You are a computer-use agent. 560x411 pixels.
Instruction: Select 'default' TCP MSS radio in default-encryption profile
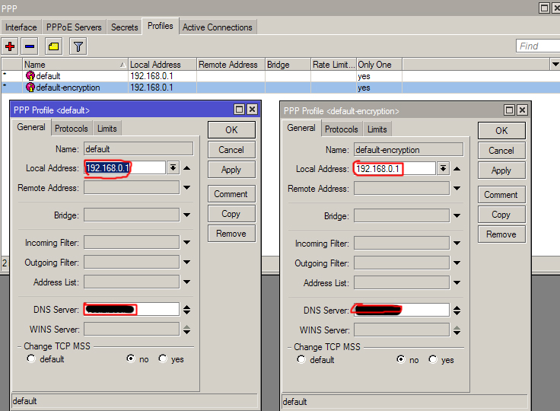(x=302, y=359)
